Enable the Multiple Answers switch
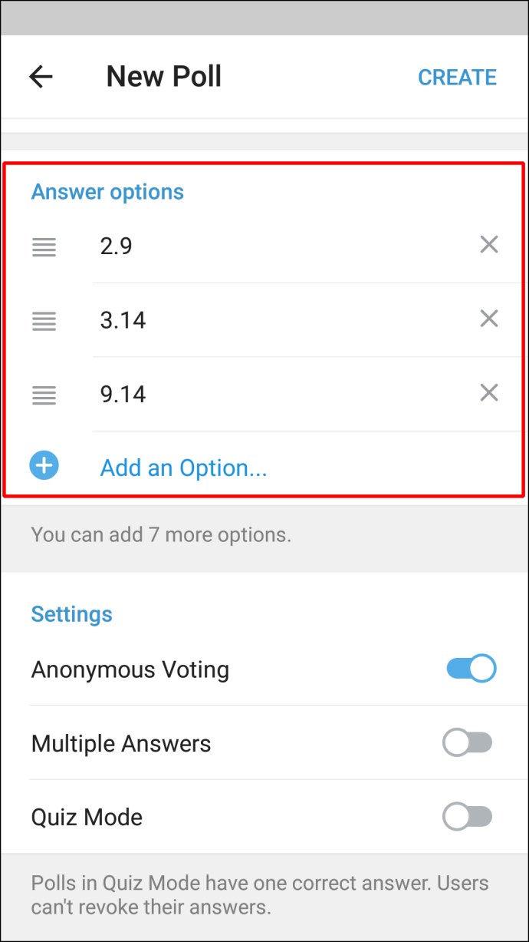Viewport: 529px width, 942px height. [468, 743]
